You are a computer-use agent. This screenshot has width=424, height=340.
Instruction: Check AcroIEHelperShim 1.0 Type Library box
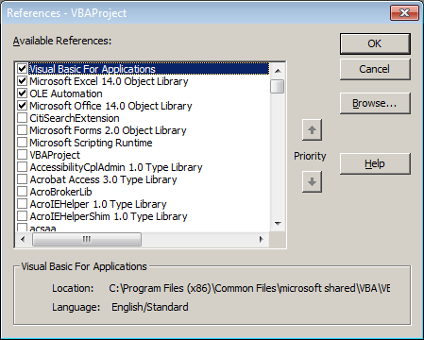[x=22, y=216]
